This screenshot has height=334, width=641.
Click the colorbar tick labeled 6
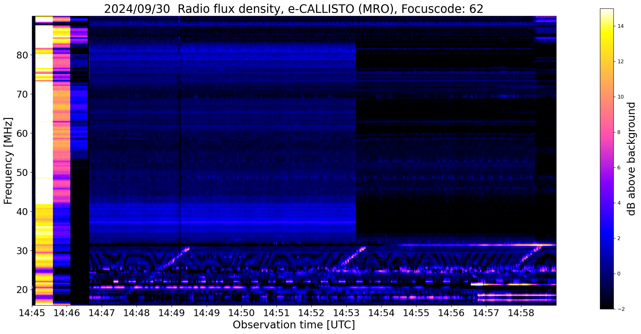click(618, 168)
